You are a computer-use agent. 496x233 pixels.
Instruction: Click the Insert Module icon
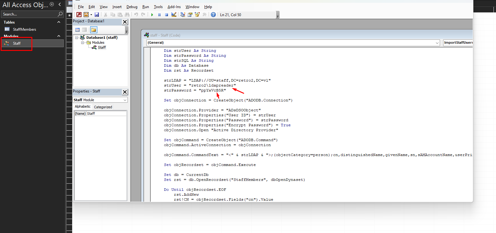pyautogui.click(x=86, y=15)
